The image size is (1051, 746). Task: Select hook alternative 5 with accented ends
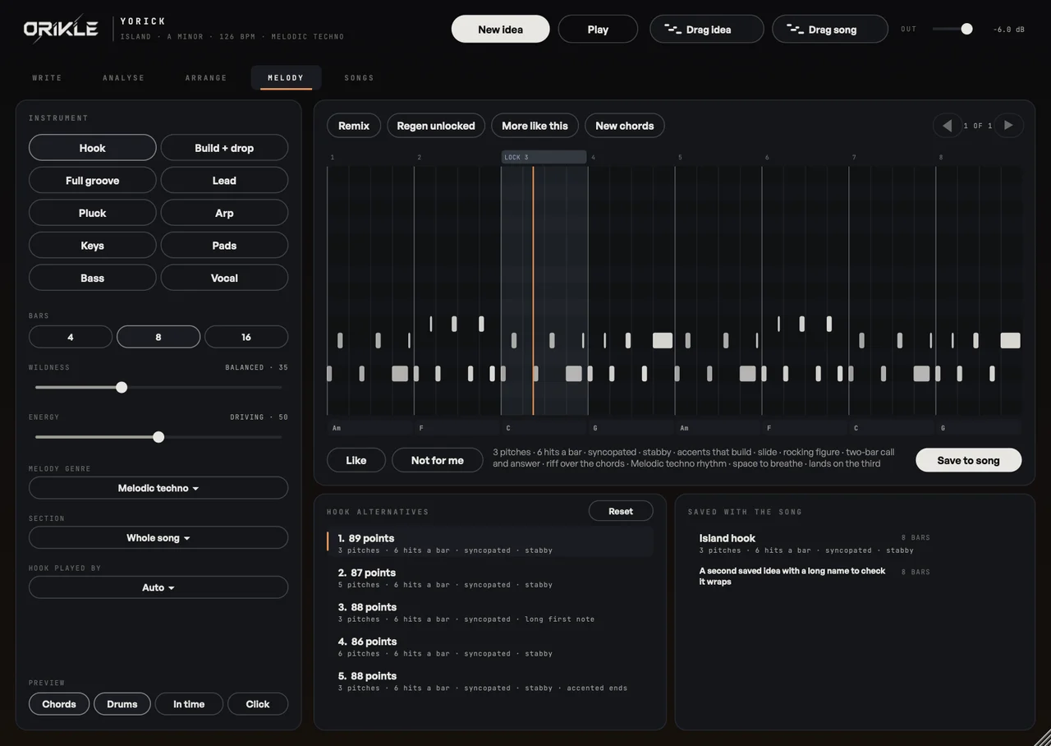pos(490,681)
